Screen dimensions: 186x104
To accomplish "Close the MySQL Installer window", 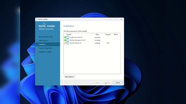I will pyautogui.click(x=121, y=19).
